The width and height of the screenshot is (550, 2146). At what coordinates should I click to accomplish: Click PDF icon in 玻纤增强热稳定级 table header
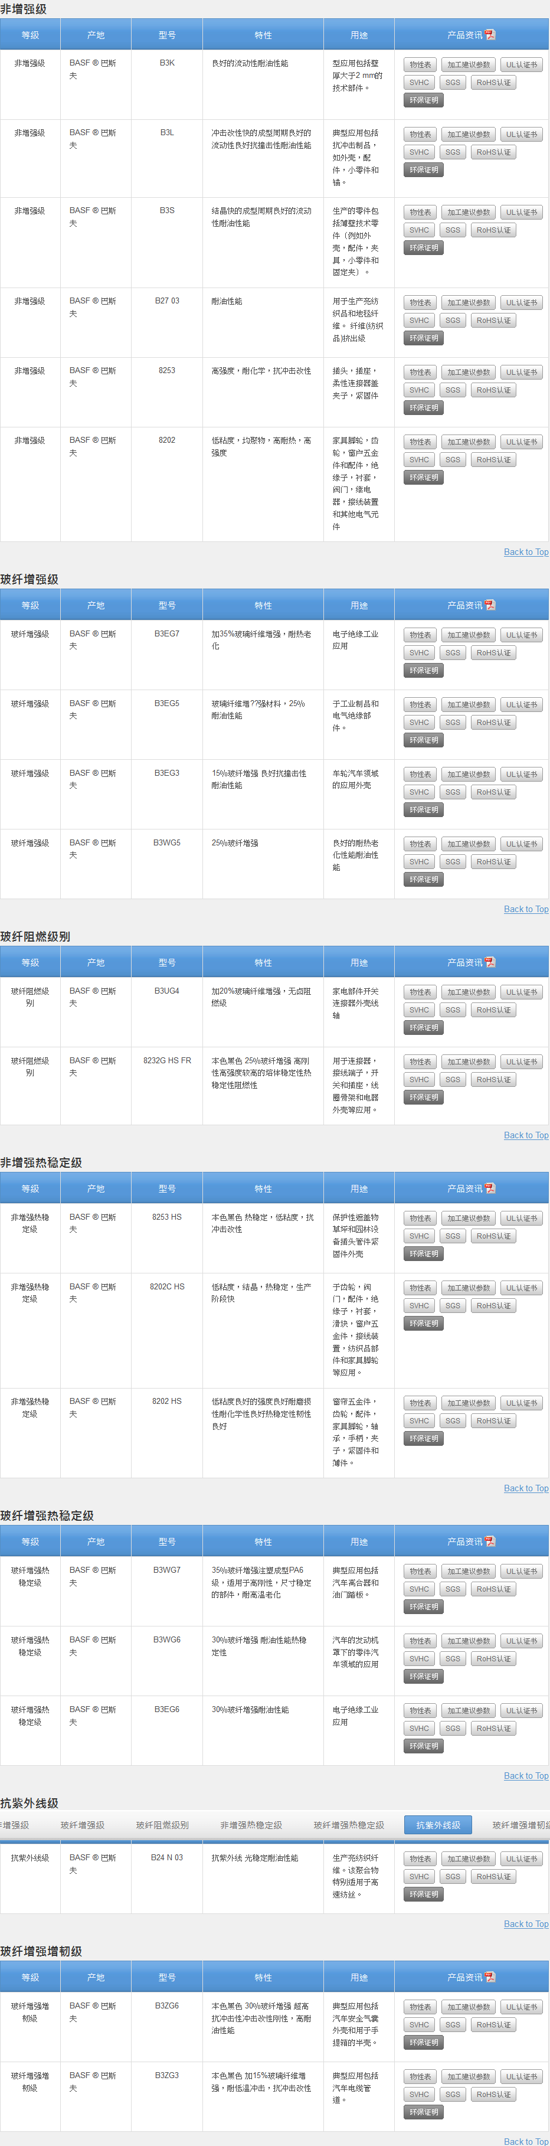point(490,1541)
